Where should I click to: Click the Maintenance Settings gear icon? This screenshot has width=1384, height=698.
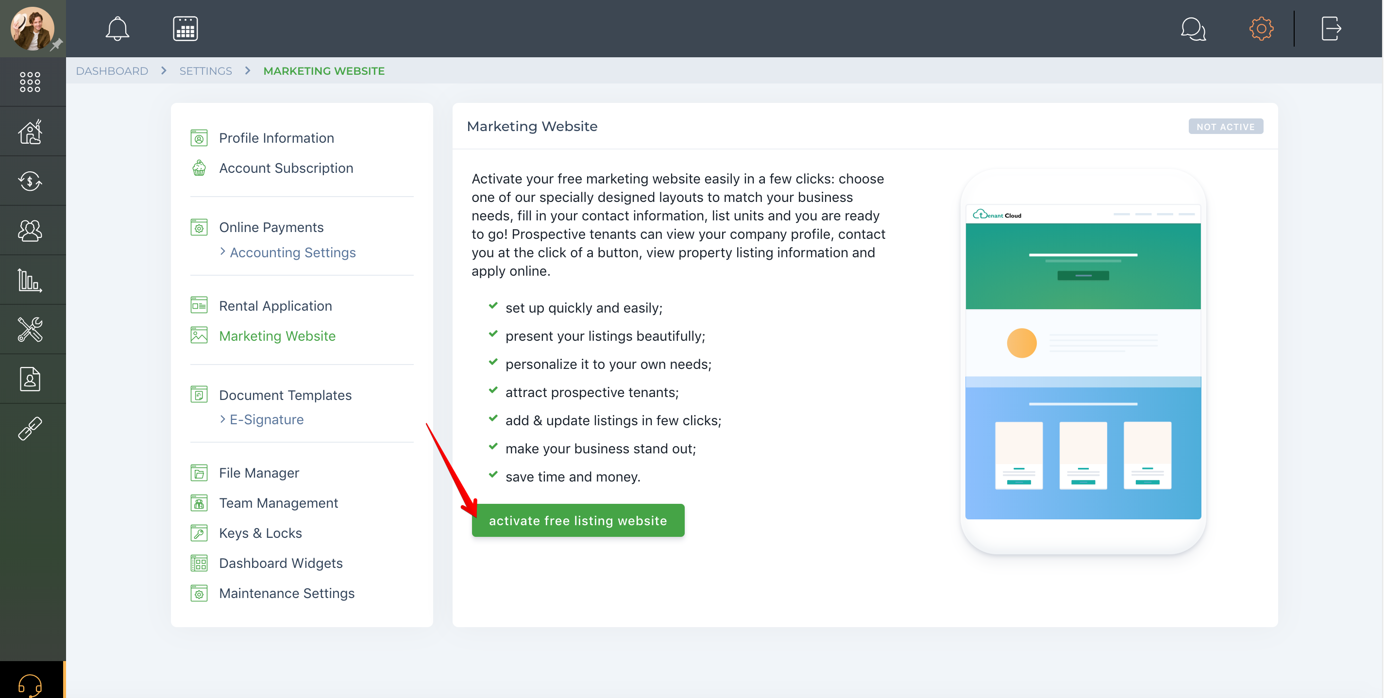[199, 593]
